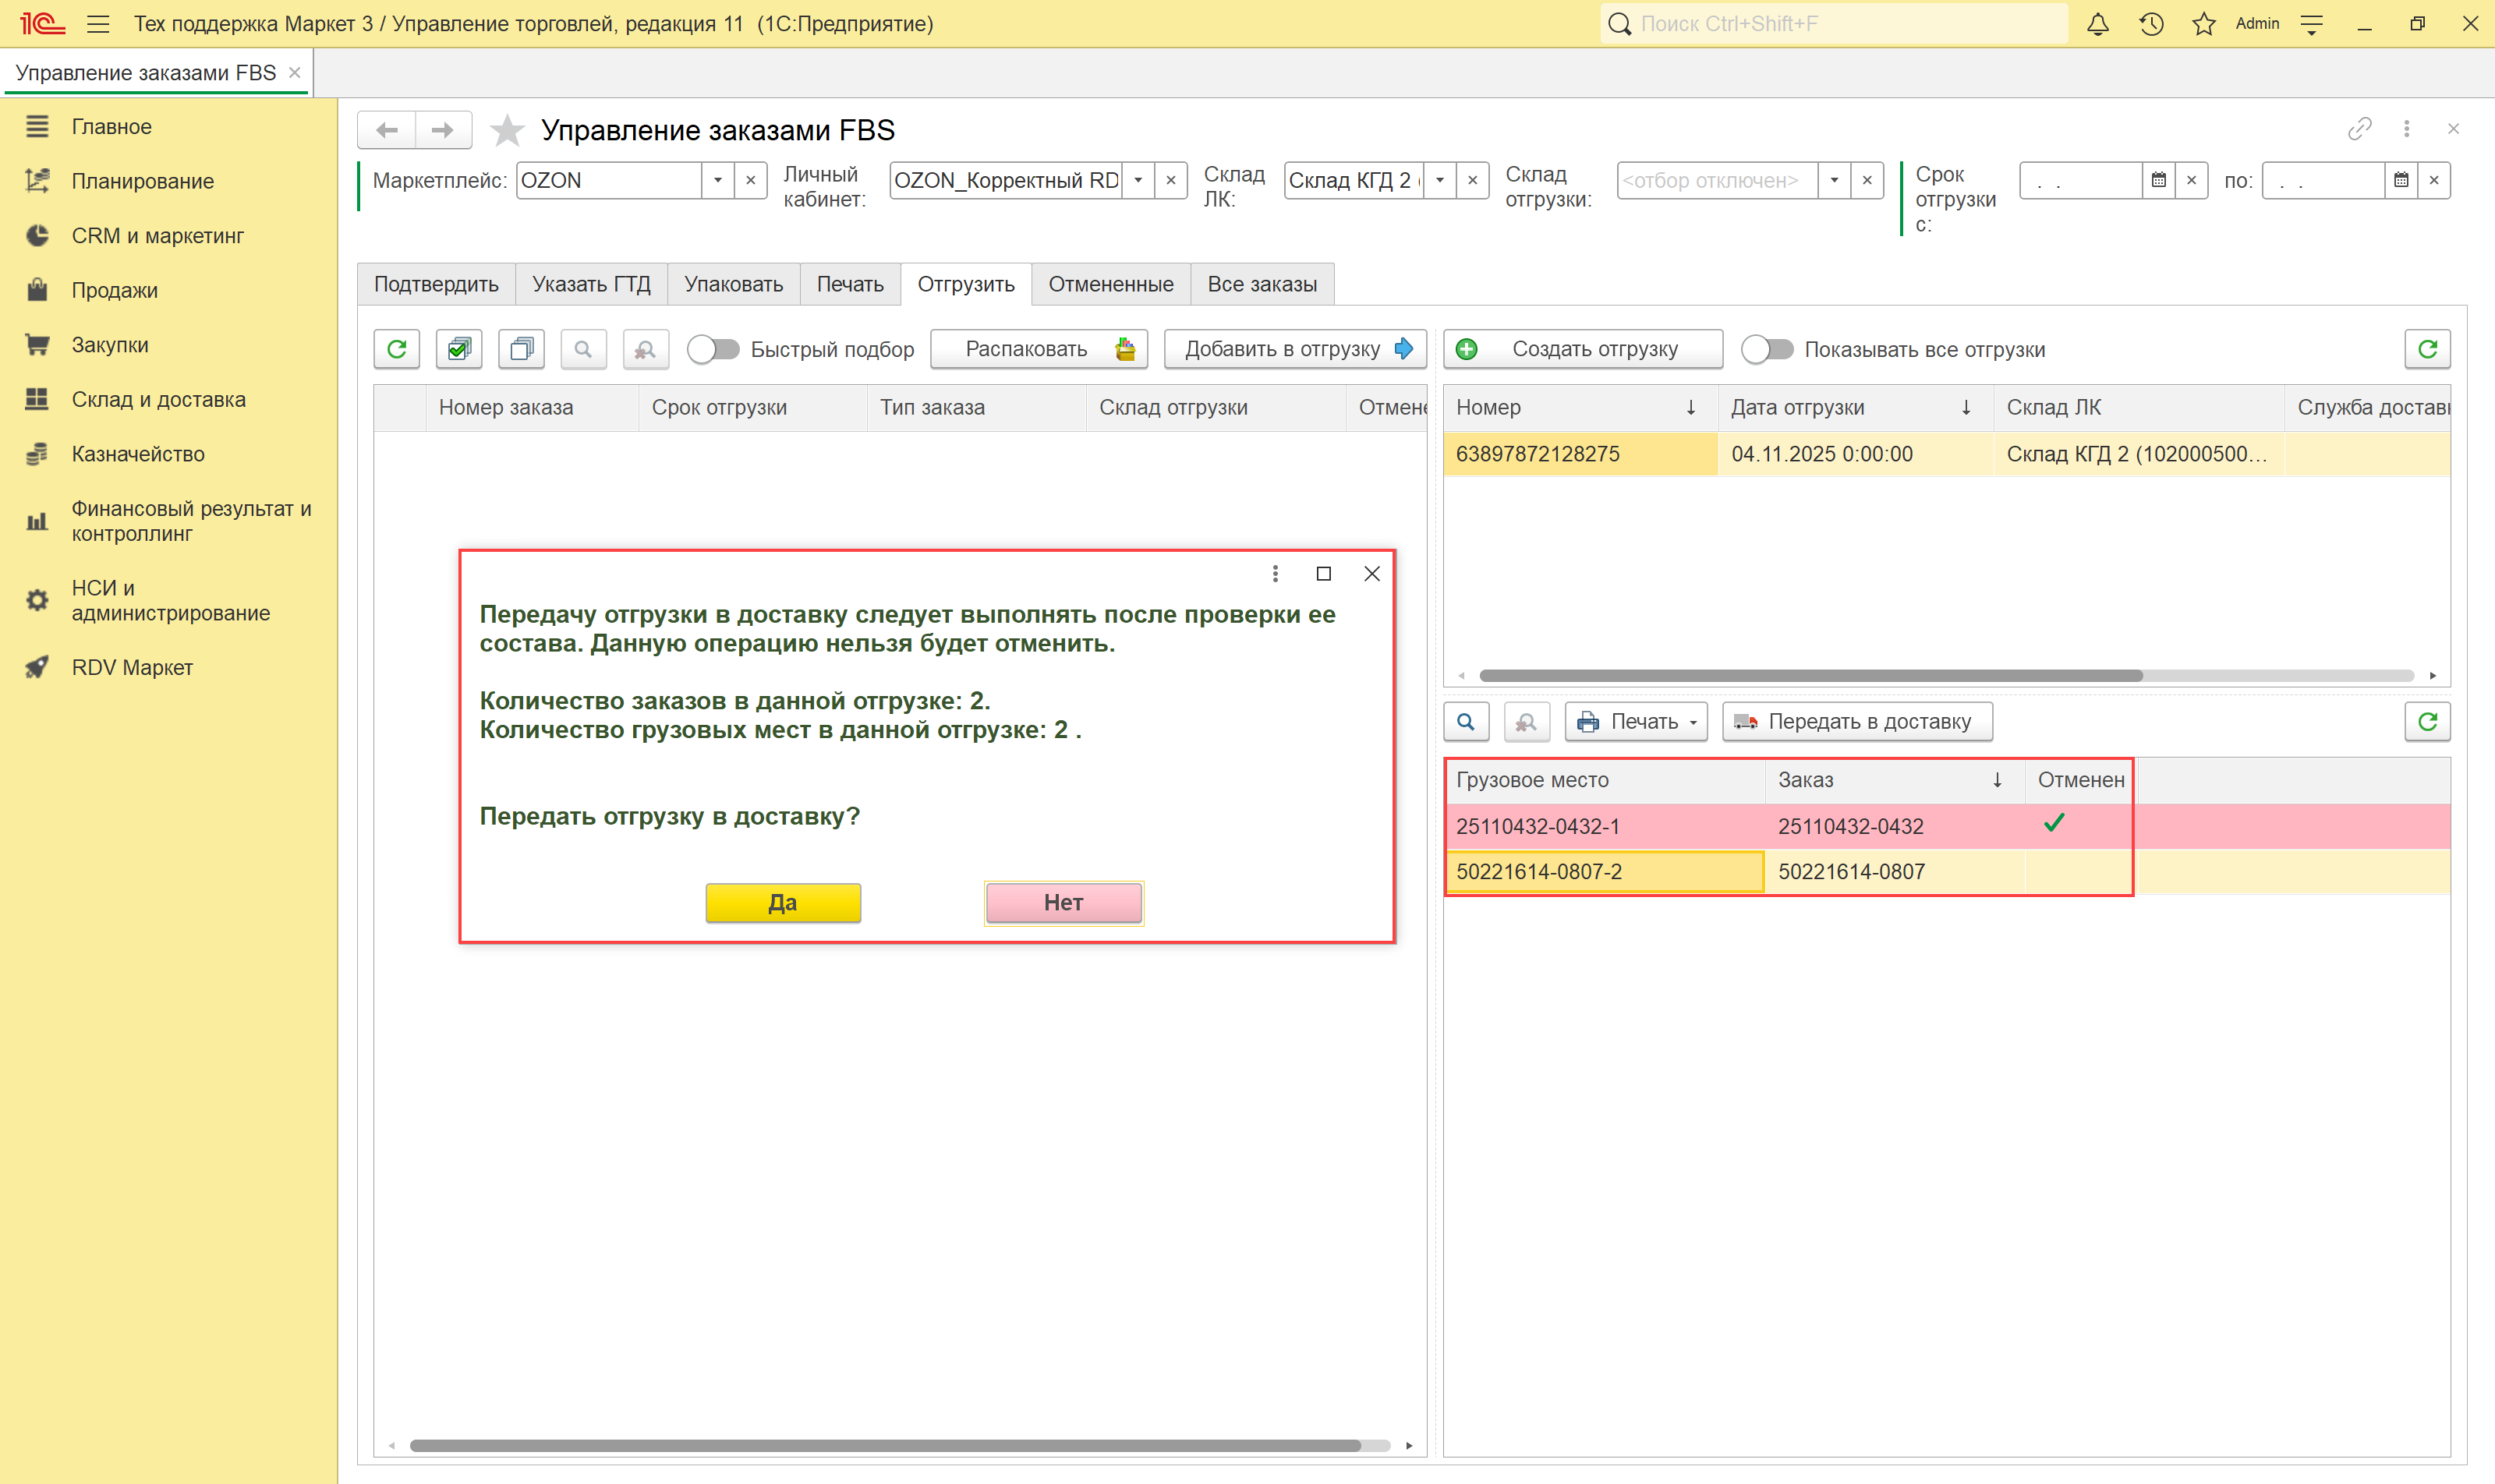Click the Отменен checkmark in first row

(x=2054, y=824)
